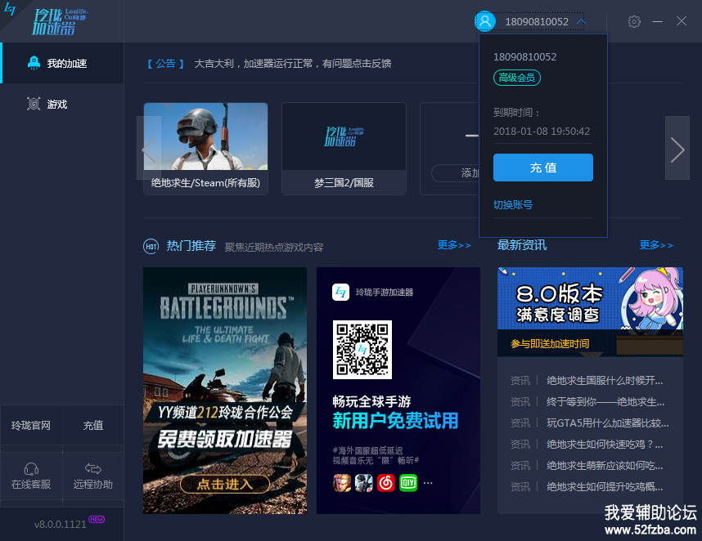Click the sidebar 充值 button
The height and width of the screenshot is (541, 702).
93,425
